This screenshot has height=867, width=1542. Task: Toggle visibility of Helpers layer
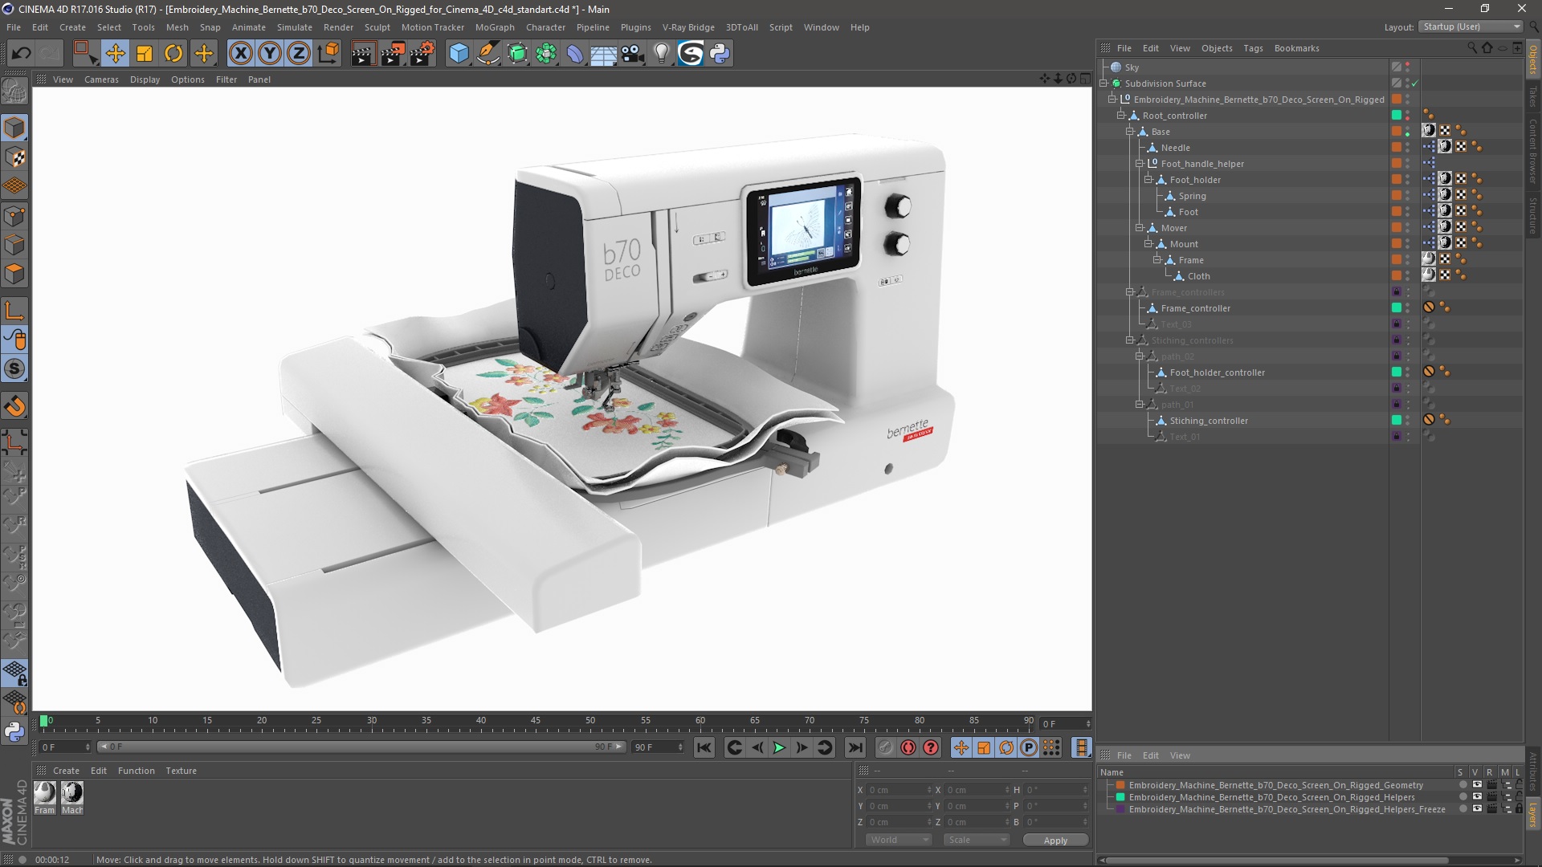coord(1476,797)
